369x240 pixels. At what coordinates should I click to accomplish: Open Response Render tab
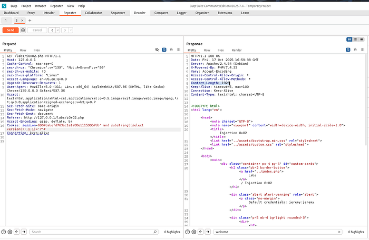(237, 50)
